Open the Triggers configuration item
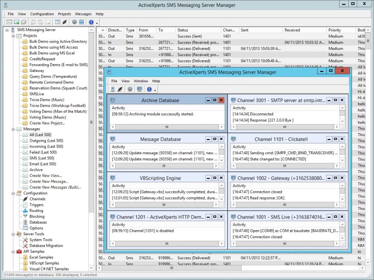Screen dimensions: 374x280 pyautogui.click(x=37, y=205)
